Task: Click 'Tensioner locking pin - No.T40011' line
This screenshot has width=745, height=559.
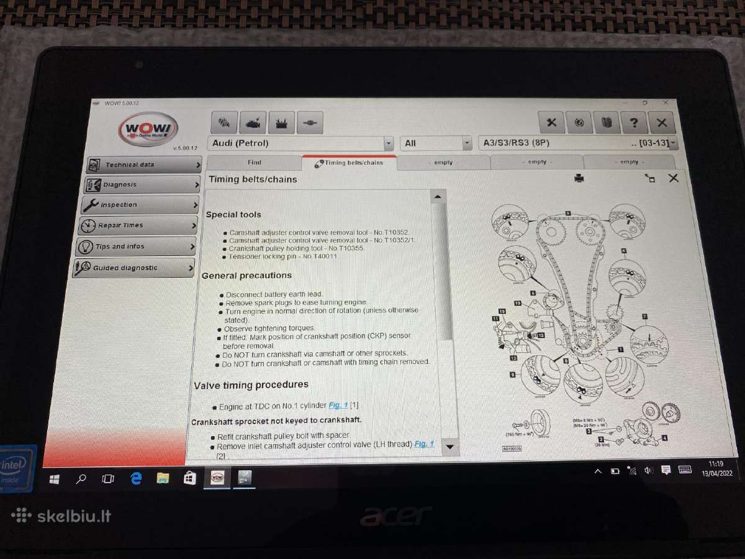Action: tap(282, 256)
